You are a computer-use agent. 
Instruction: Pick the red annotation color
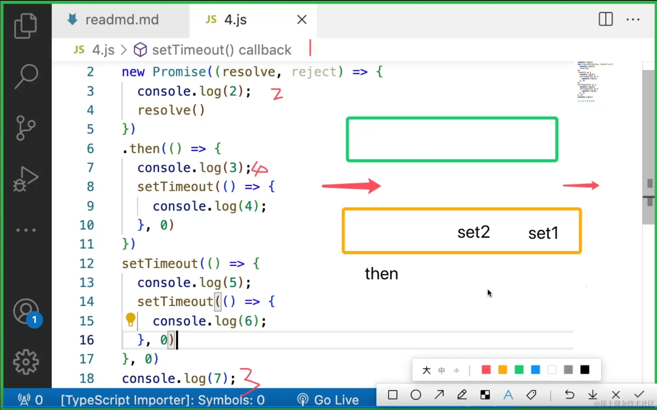coord(486,370)
